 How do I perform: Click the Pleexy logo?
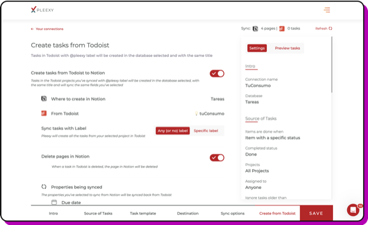point(42,10)
